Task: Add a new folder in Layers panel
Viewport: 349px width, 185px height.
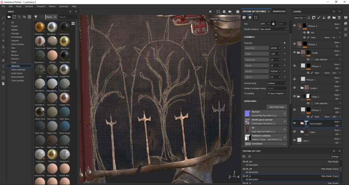Action: tap(334, 17)
